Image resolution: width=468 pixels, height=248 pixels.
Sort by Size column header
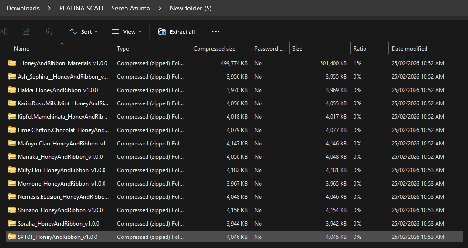click(x=297, y=48)
